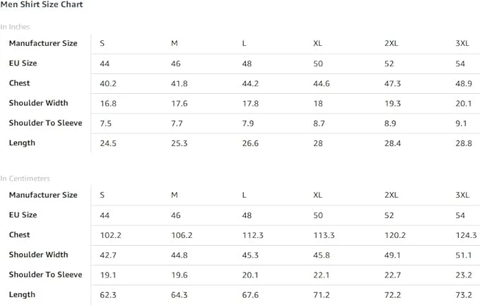
Task: Click chest value 40.2 for size S
Action: click(108, 83)
